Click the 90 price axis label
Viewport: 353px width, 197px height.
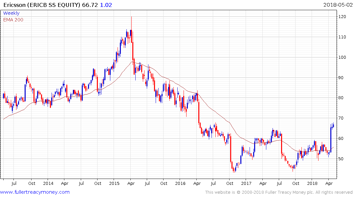341,78
